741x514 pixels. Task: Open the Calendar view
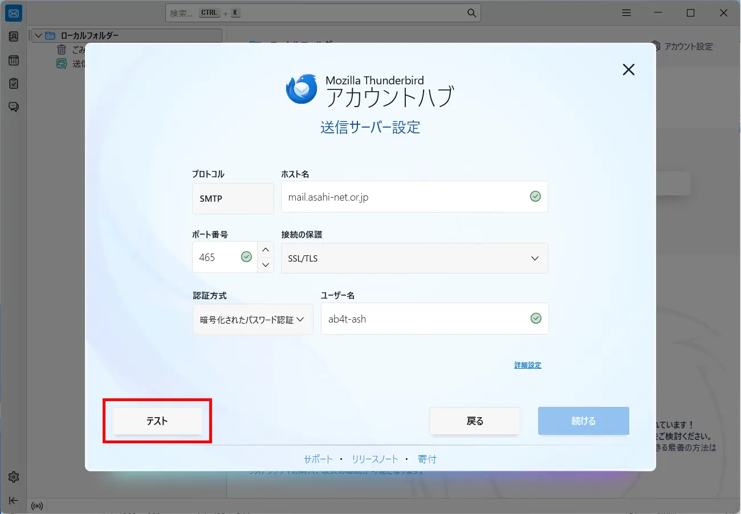[13, 60]
